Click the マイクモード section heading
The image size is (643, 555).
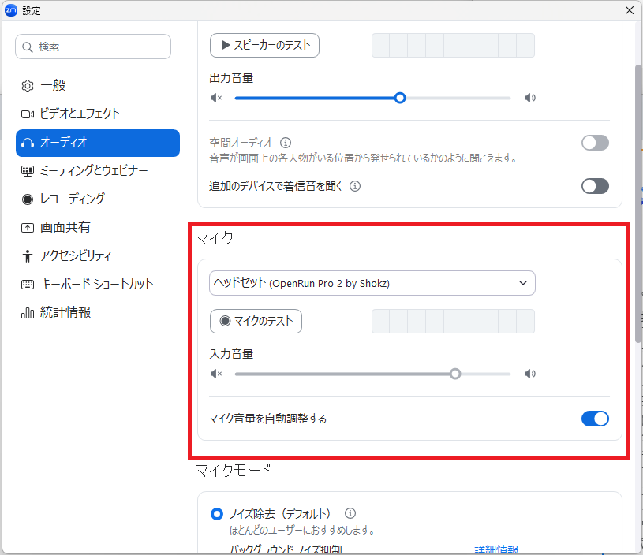click(234, 471)
